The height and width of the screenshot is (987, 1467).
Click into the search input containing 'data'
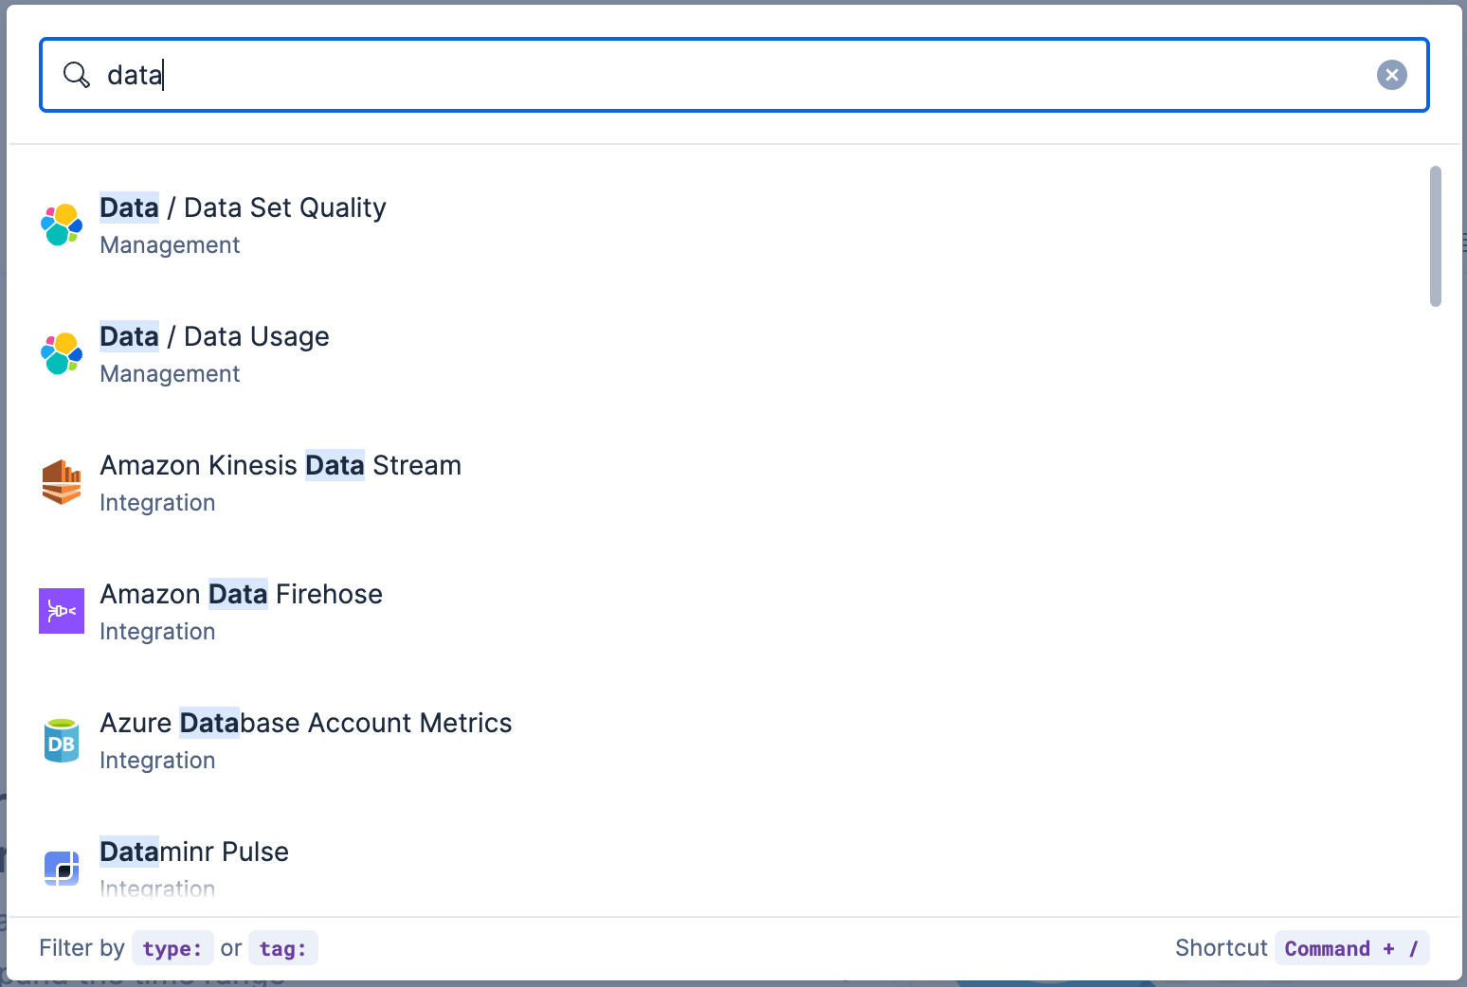pyautogui.click(x=734, y=75)
